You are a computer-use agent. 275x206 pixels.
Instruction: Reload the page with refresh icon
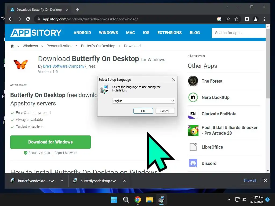pos(28,19)
